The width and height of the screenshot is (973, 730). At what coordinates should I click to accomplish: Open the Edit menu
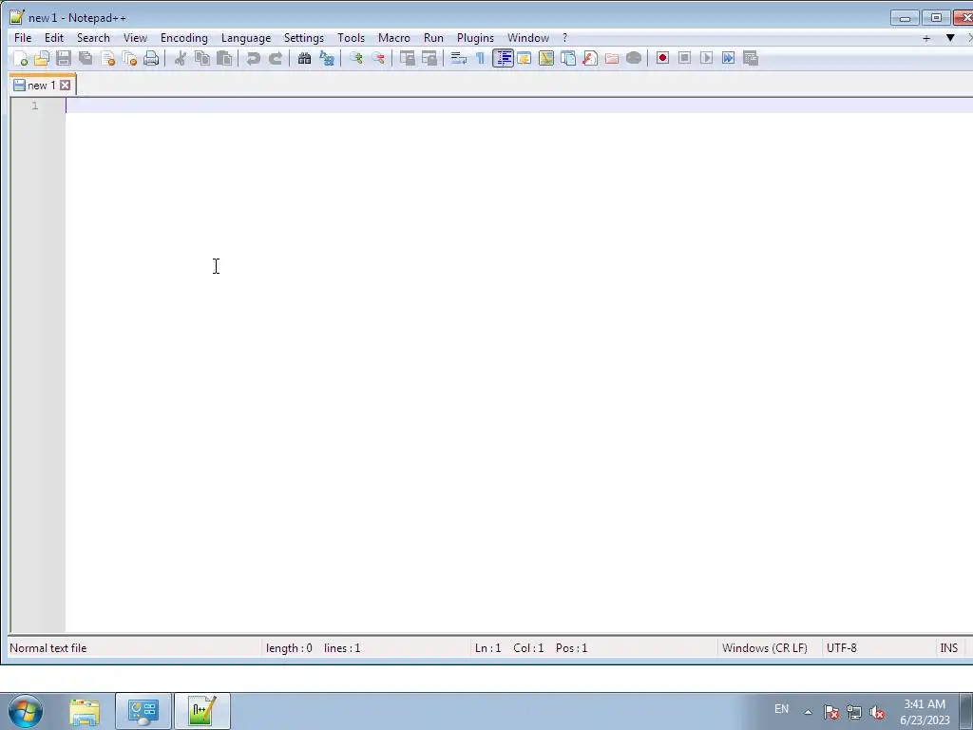pyautogui.click(x=54, y=38)
